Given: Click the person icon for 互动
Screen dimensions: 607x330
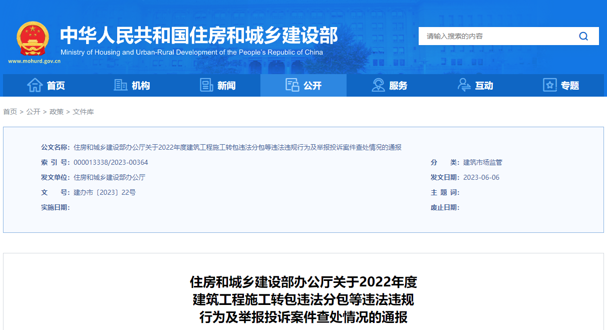Looking at the screenshot, I should [x=464, y=85].
